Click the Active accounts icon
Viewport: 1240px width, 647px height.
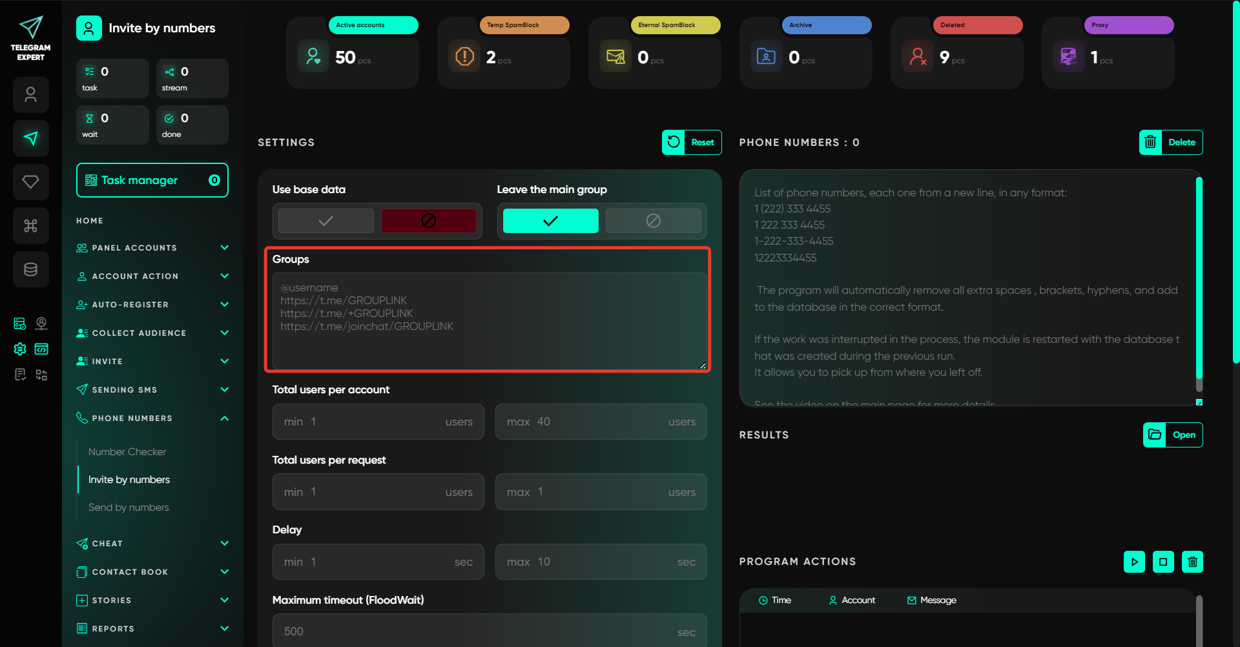313,57
